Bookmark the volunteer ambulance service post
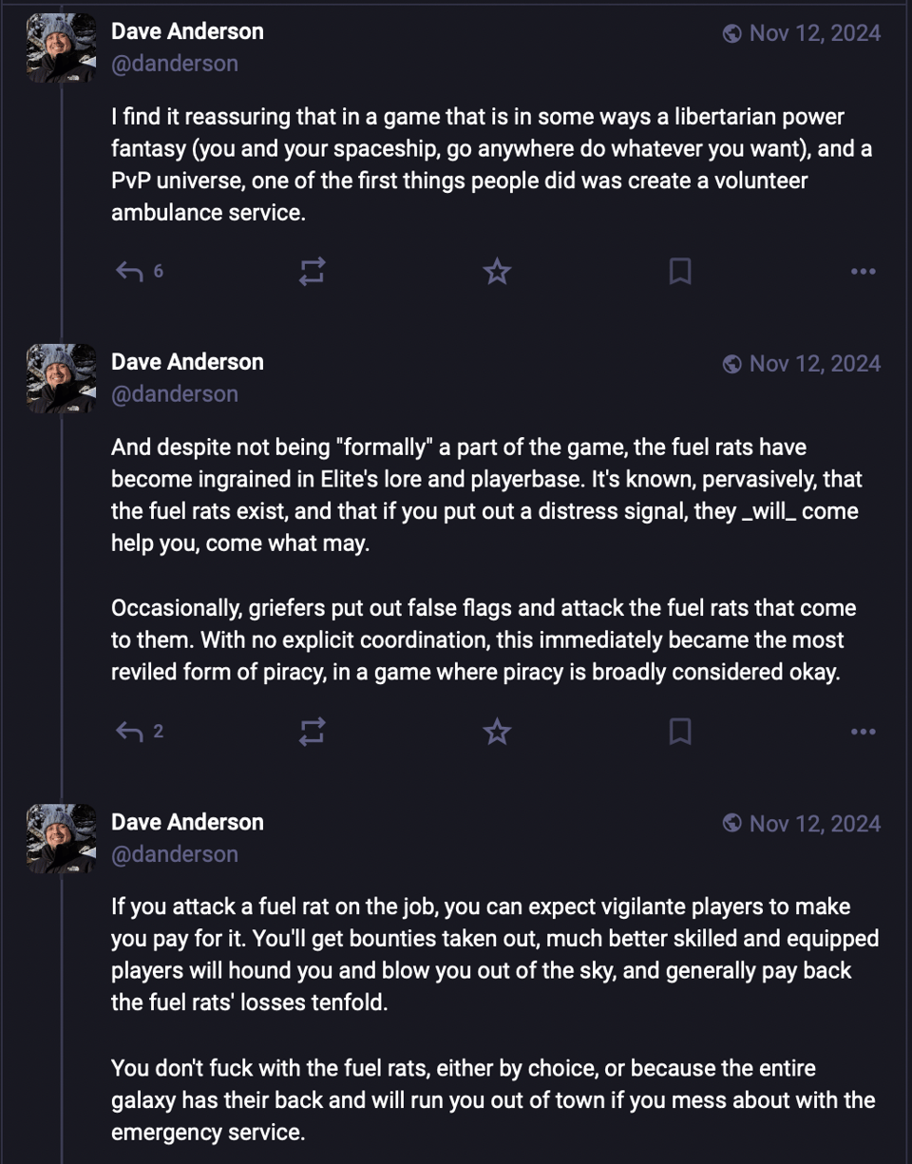 click(680, 272)
